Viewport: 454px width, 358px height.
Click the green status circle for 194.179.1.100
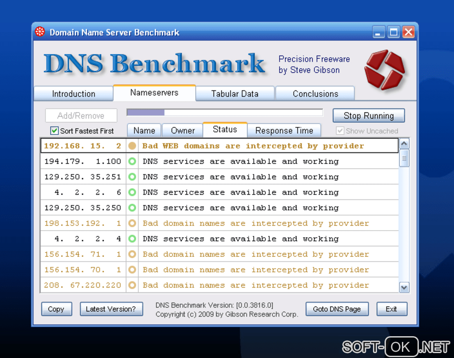coord(132,161)
